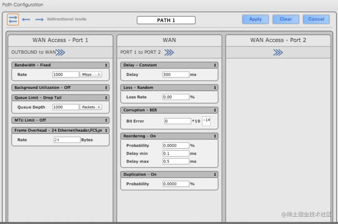Click the bidirectional mode label

tap(67, 19)
